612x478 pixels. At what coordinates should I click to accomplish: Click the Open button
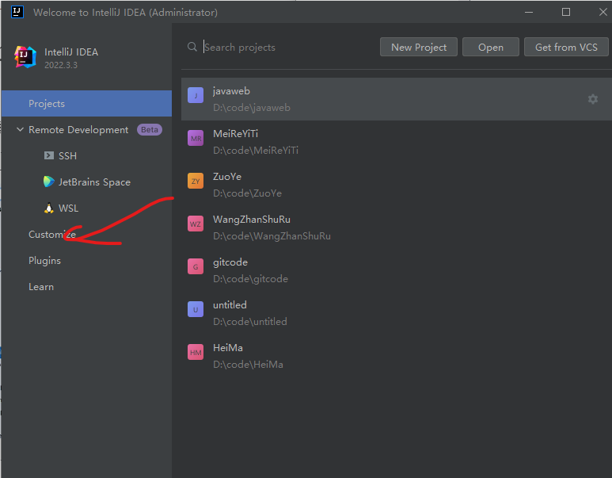pos(491,47)
